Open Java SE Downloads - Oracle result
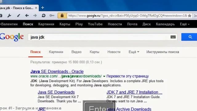This screenshot has width=197, height=111. pos(57,72)
